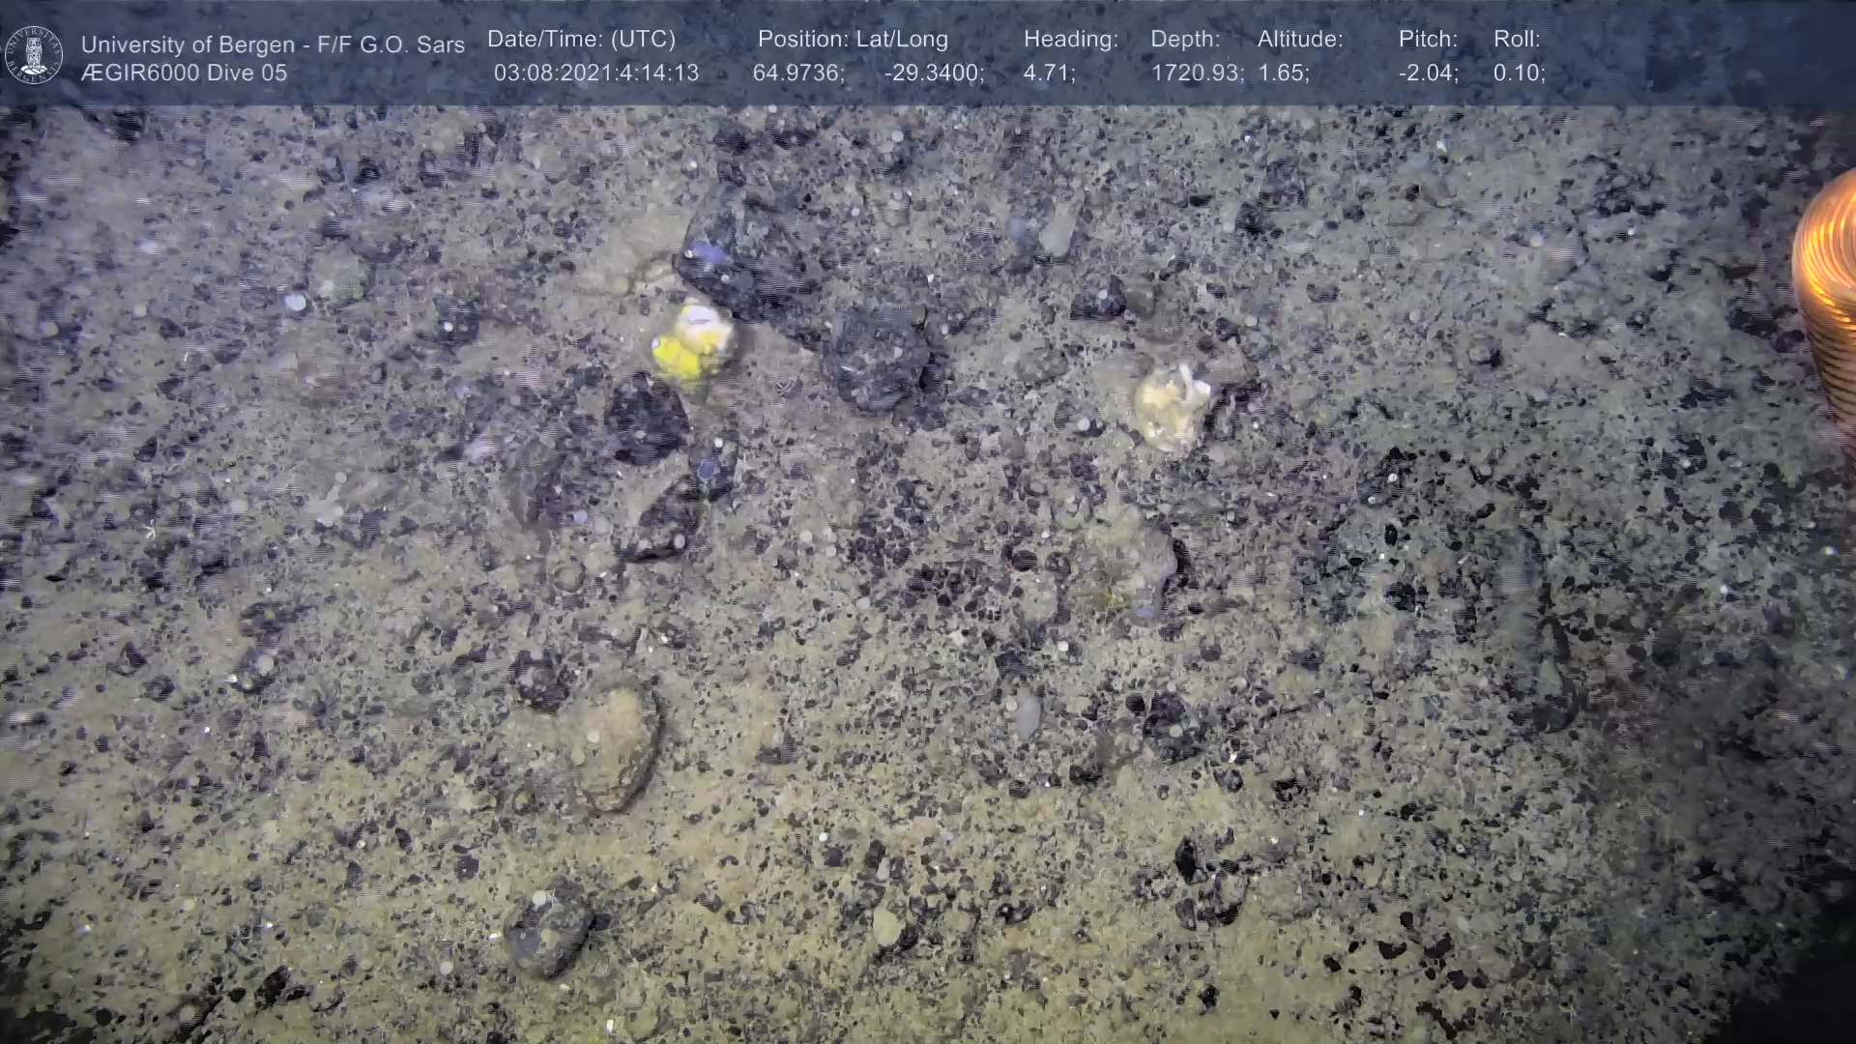Select the longitude value -29.3400
The height and width of the screenshot is (1044, 1856).
933,73
